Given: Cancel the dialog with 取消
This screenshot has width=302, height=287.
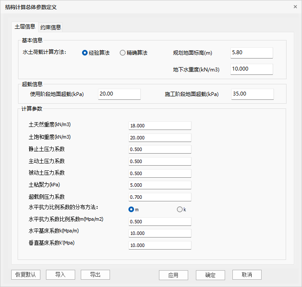Looking at the screenshot, I should click(x=247, y=275).
